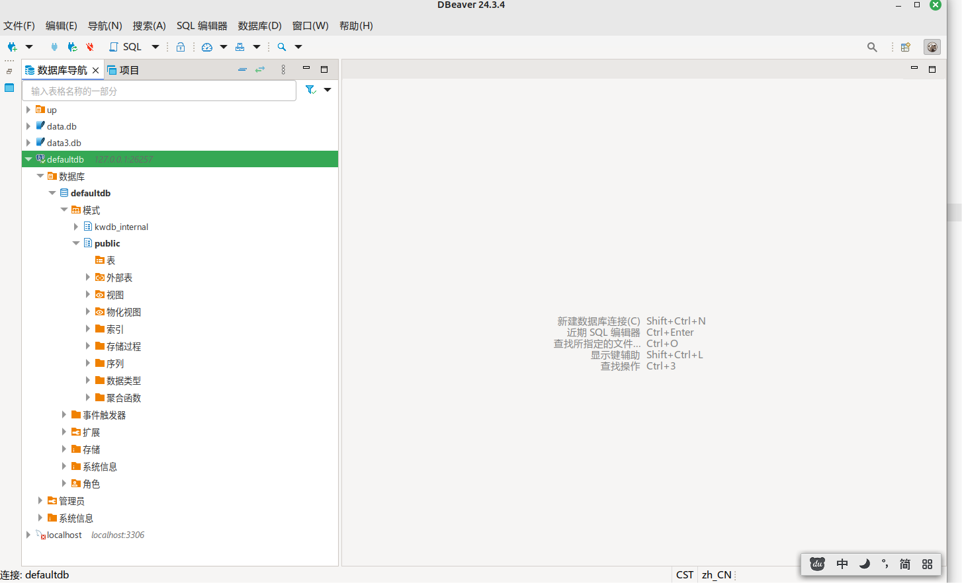Maximize the editor area panel
The image size is (962, 583).
pos(932,69)
